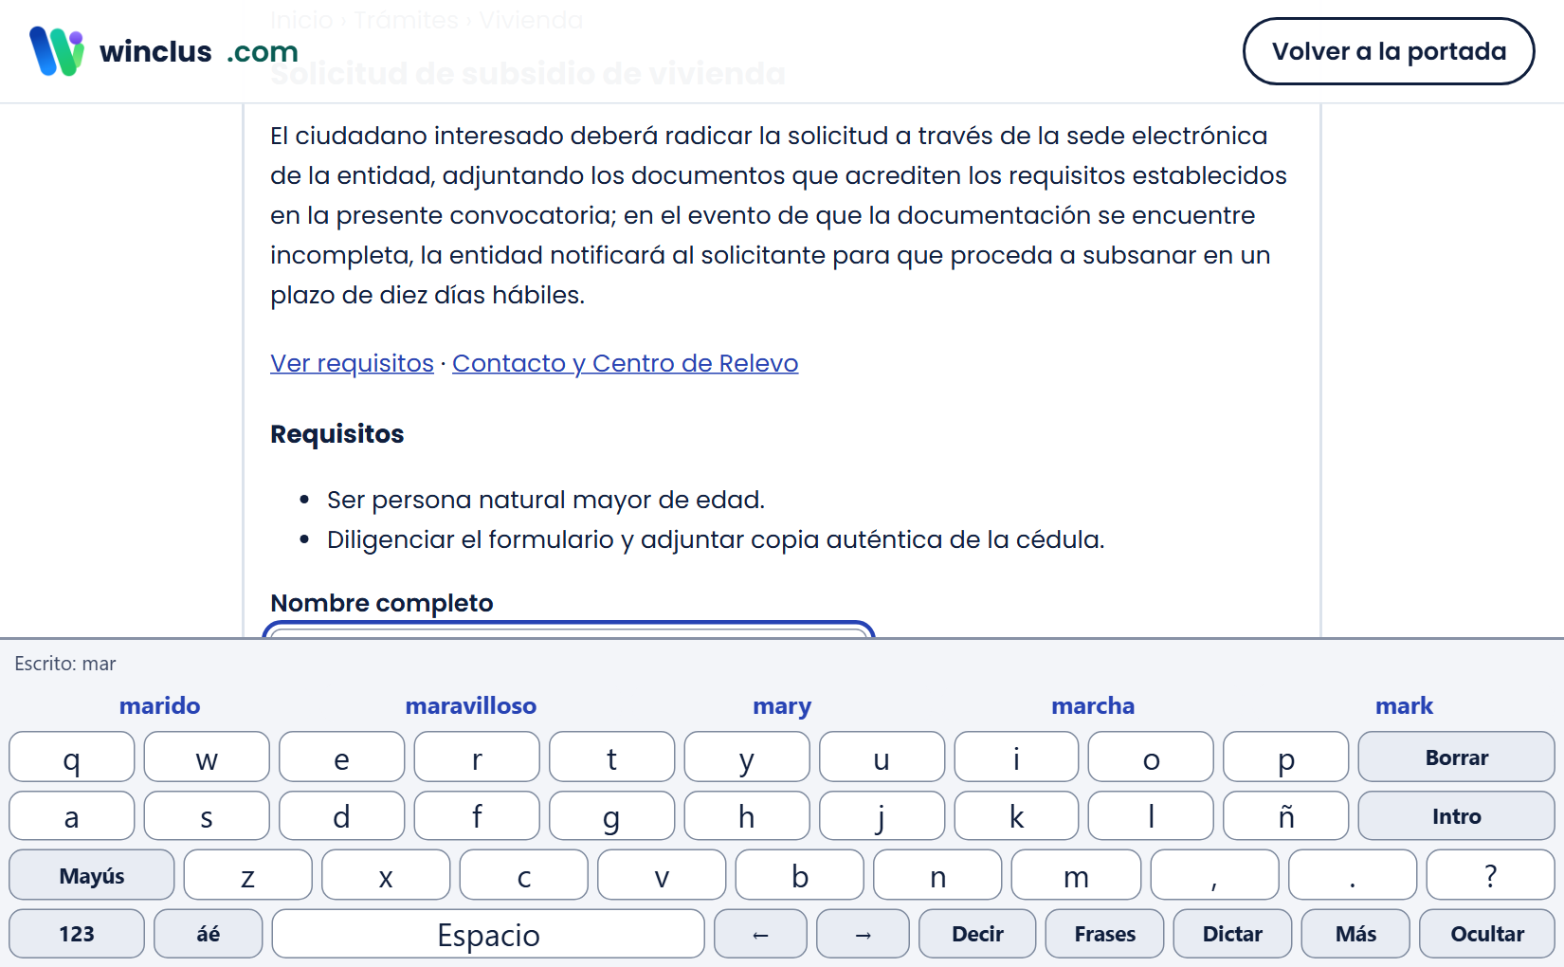Open the Frases panel

click(x=1104, y=934)
